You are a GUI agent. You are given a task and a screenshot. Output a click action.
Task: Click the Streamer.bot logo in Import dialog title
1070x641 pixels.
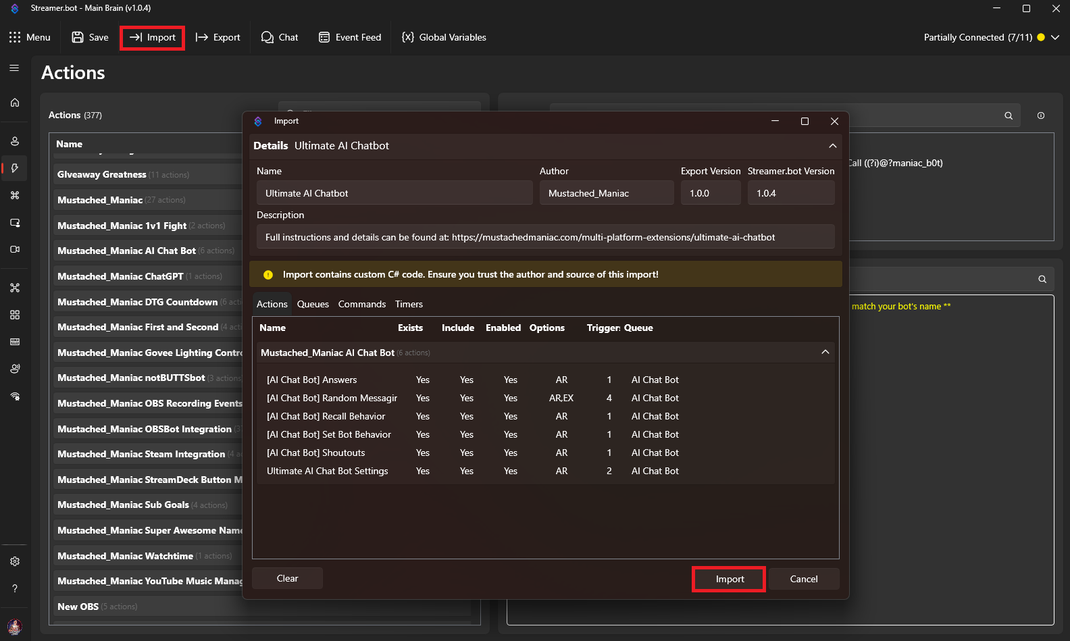[x=258, y=122]
